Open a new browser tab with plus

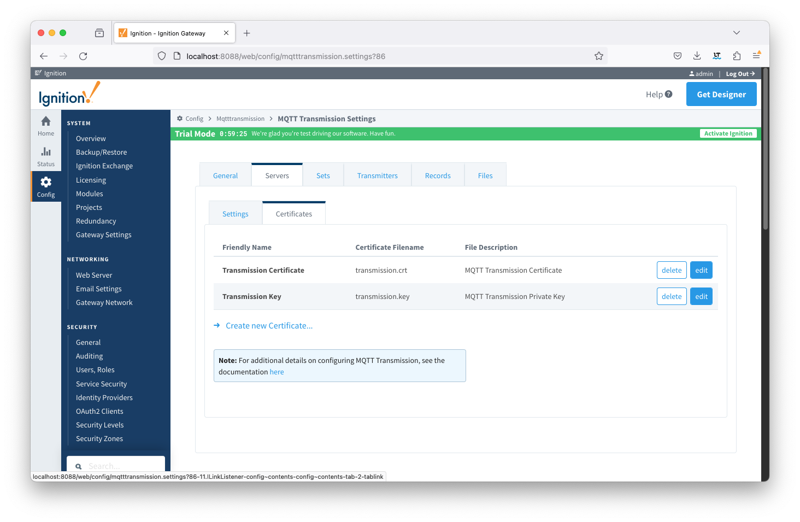tap(247, 33)
